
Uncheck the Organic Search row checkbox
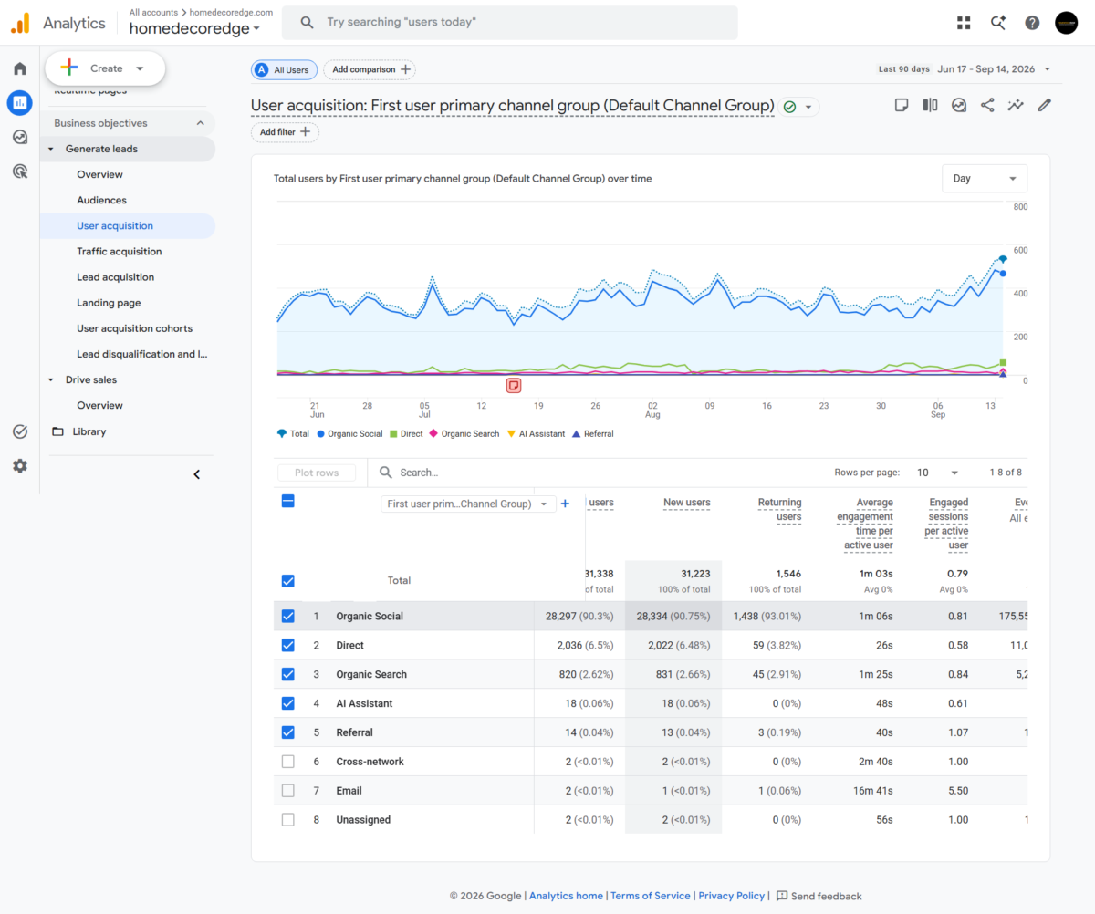pyautogui.click(x=288, y=674)
